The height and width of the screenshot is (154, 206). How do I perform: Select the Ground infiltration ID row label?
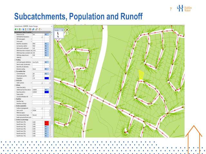coord(22,97)
